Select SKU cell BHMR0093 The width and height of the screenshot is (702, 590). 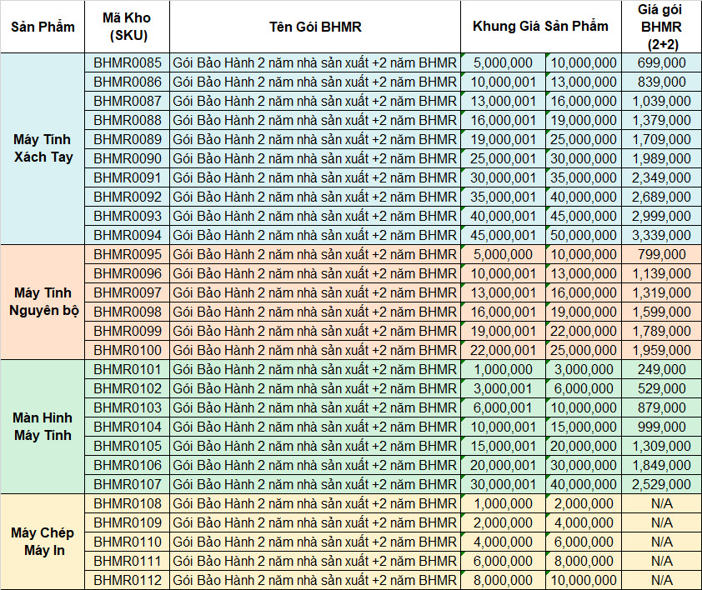coord(128,216)
